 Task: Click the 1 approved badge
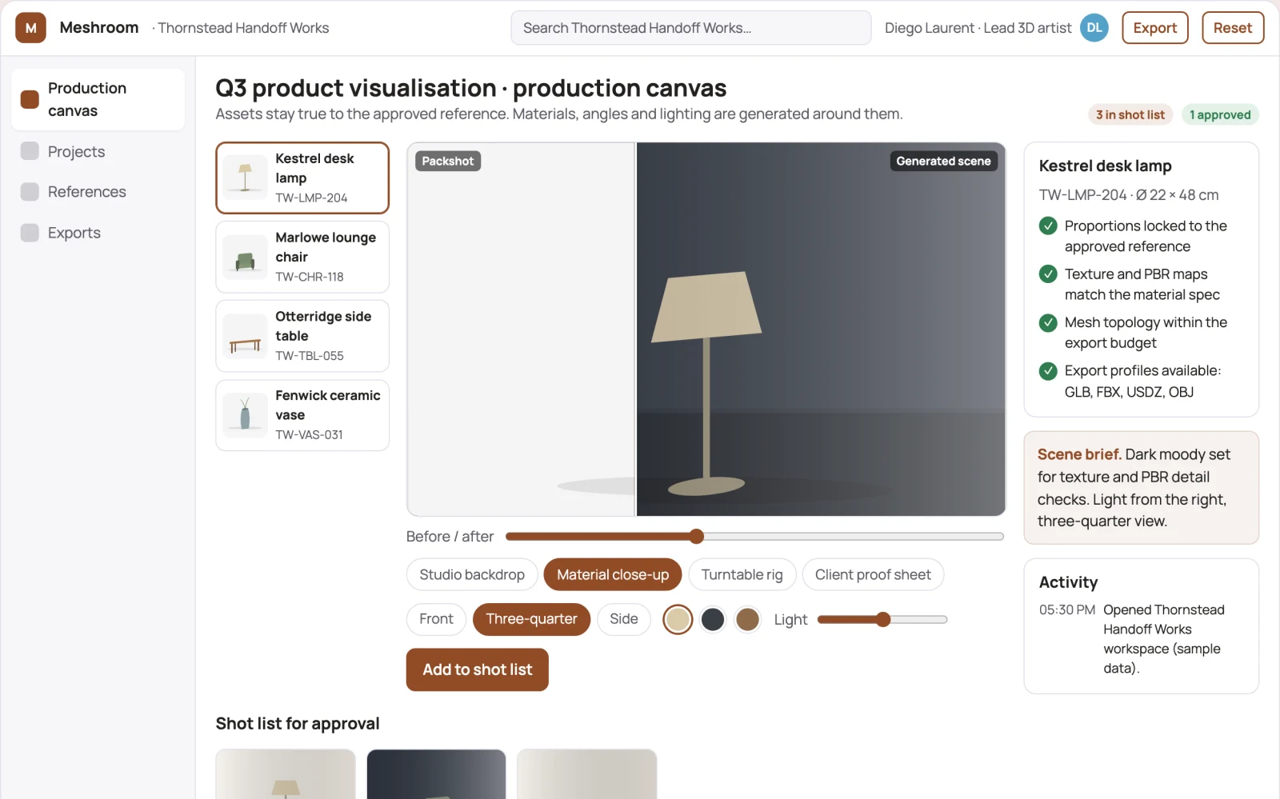1219,114
